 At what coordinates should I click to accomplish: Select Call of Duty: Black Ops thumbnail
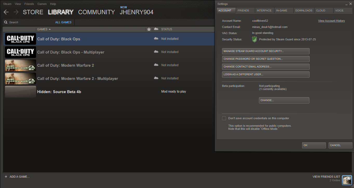click(x=21, y=39)
